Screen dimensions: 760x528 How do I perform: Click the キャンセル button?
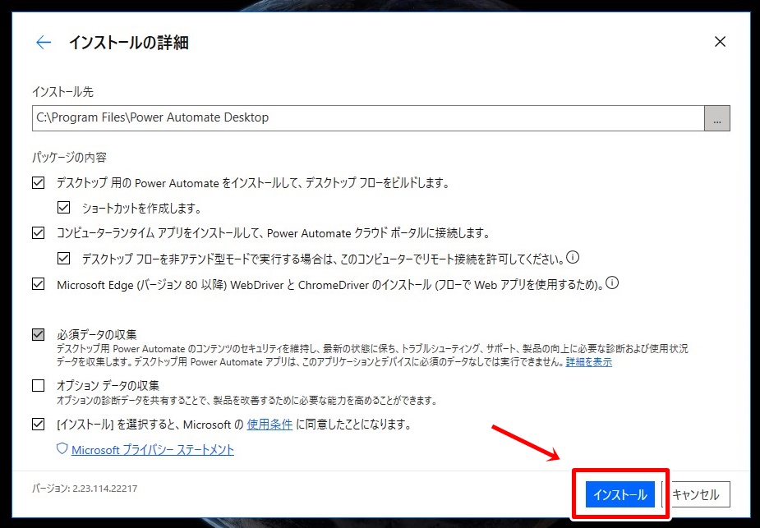(696, 494)
